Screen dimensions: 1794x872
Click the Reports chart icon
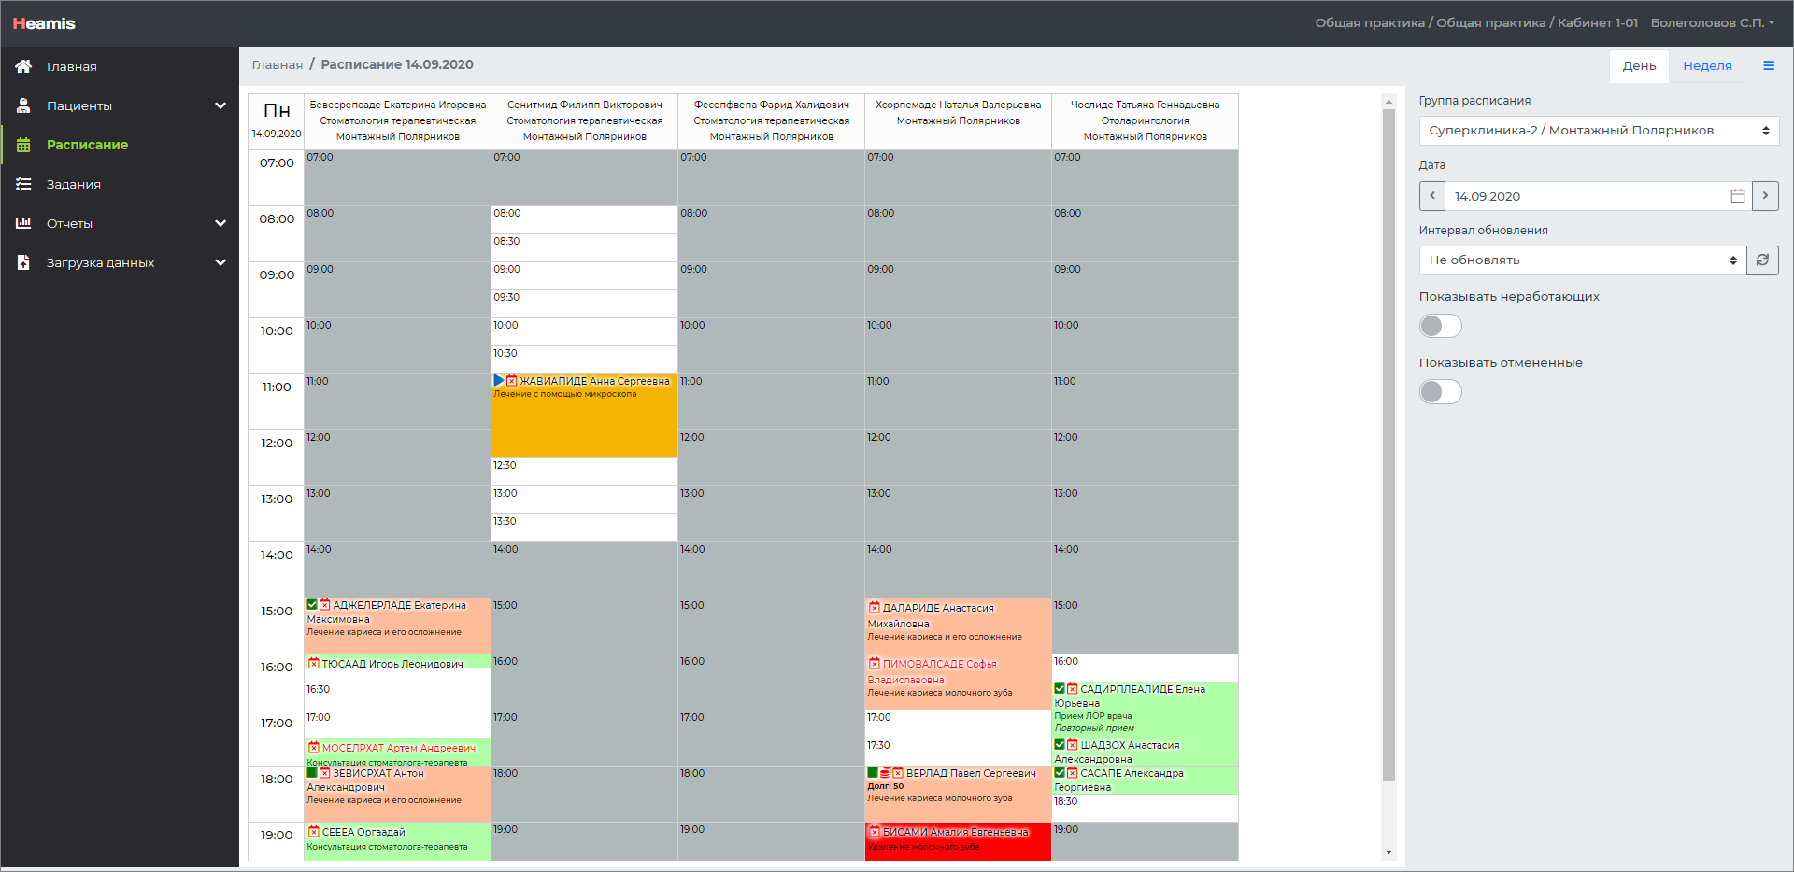[23, 223]
